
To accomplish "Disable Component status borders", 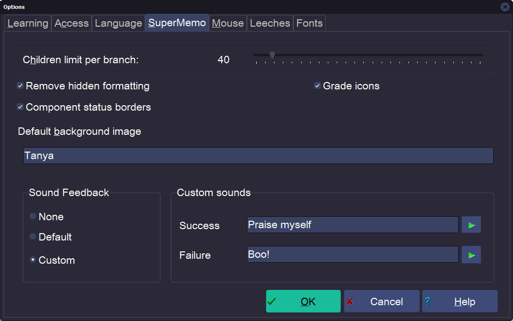I will click(20, 107).
